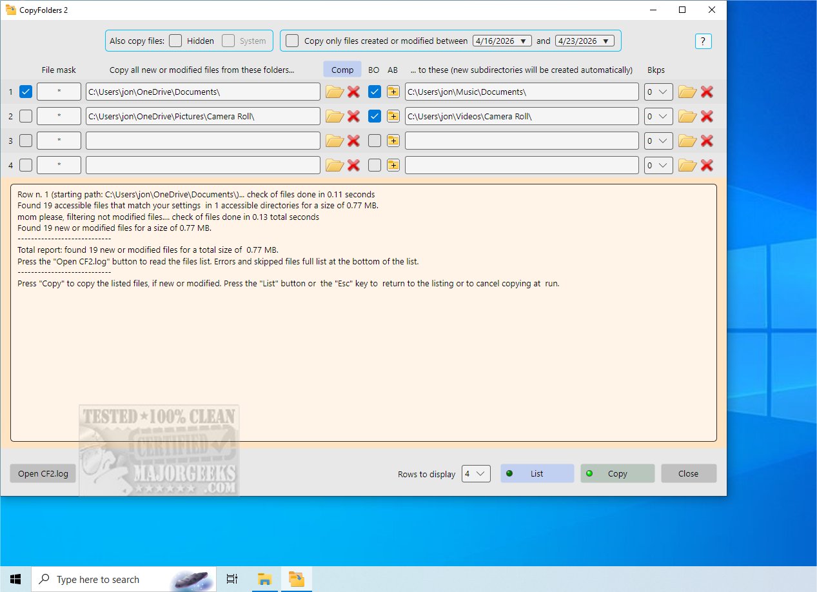Click the Comp header button

[342, 70]
